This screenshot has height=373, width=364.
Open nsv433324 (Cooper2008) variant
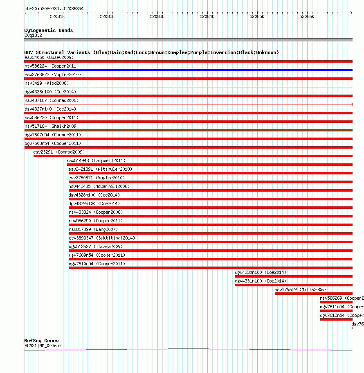pos(96,212)
